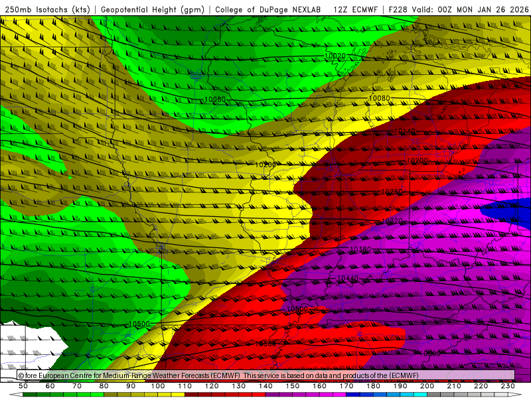Click the 10320 contour label

392,221
